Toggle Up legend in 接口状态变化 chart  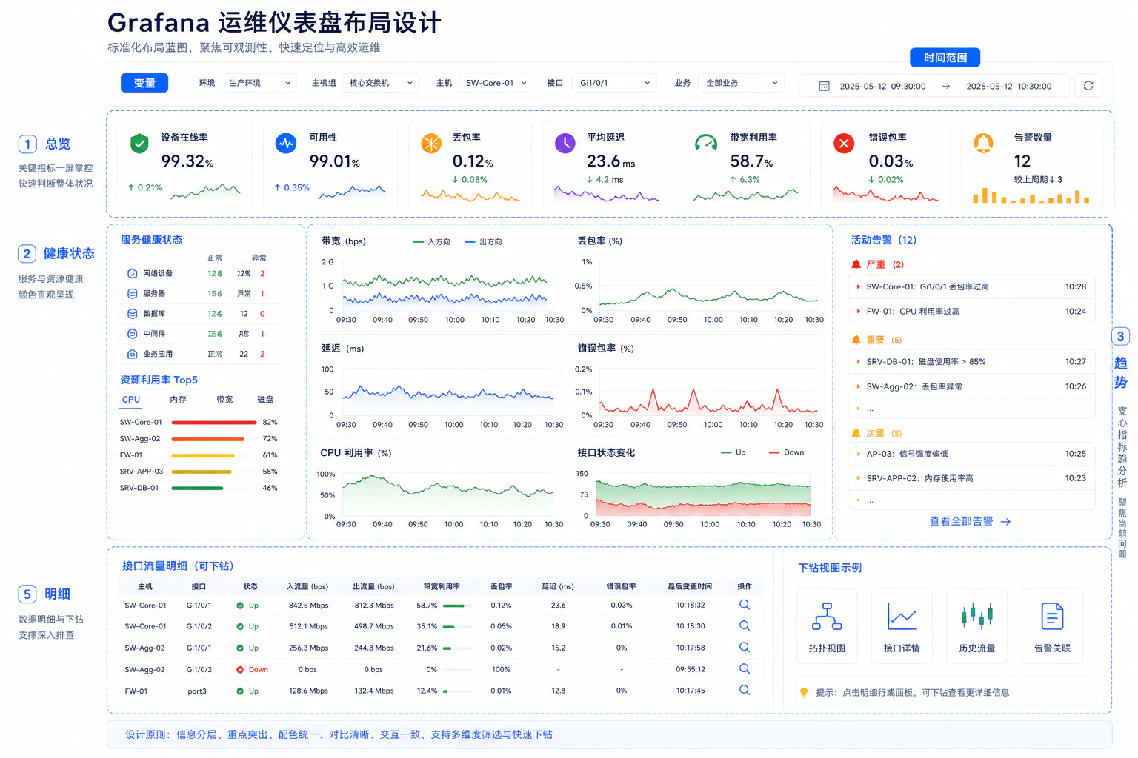click(x=733, y=452)
